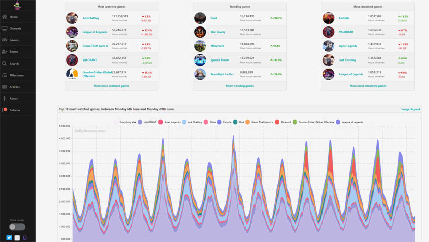
Task: Click the Rust game thumbnail
Action: coord(200,18)
